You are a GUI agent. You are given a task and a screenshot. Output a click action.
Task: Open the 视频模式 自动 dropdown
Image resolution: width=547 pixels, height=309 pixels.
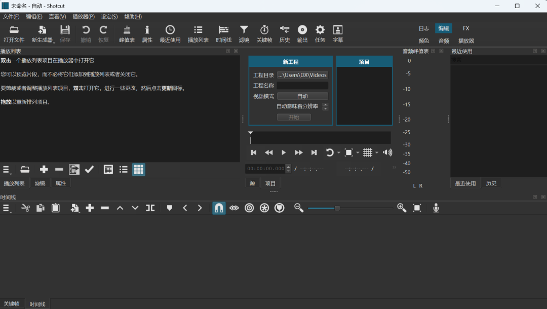(302, 96)
